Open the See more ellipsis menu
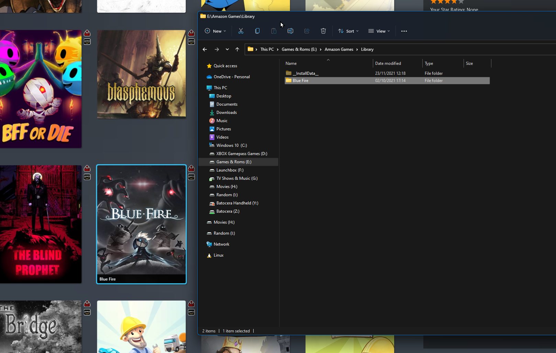The image size is (556, 353). coord(404,31)
